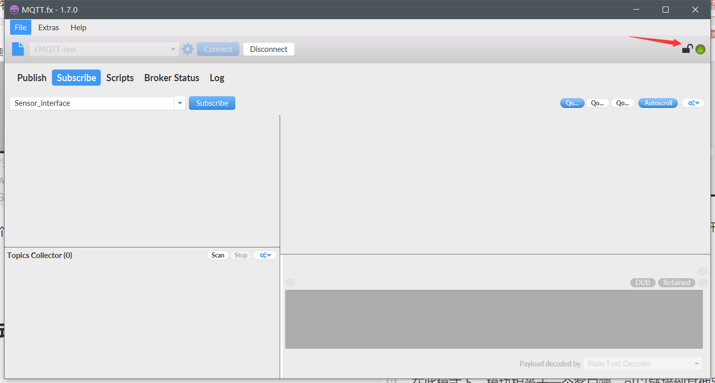Click the Retained flag indicator

tap(677, 283)
